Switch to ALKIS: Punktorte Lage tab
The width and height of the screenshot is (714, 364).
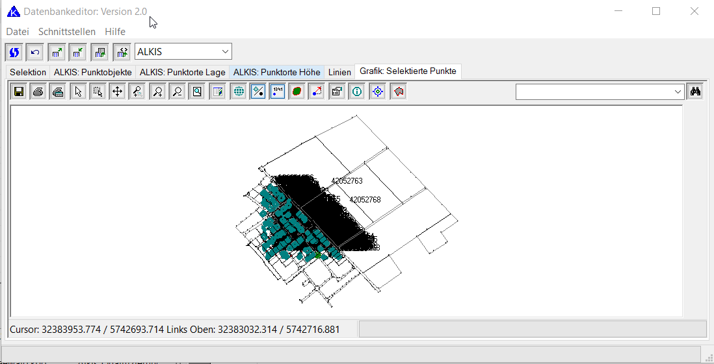point(183,72)
